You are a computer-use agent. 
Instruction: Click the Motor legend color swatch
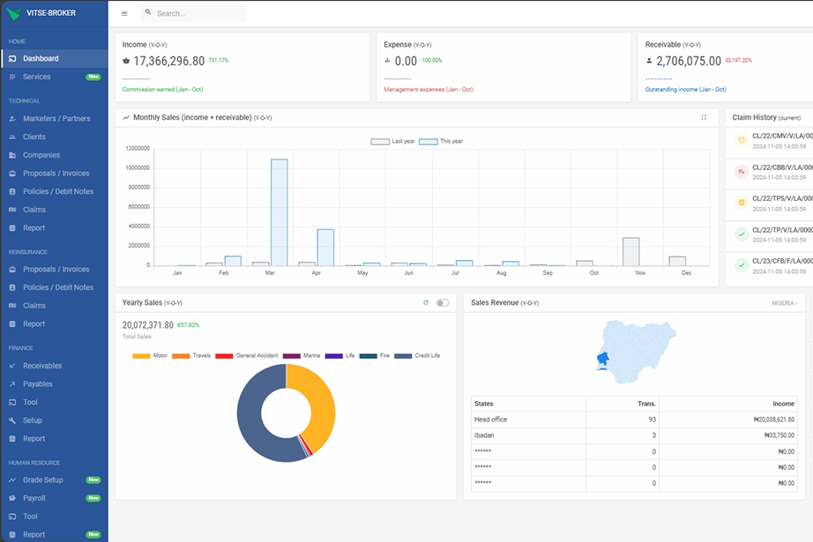pos(141,356)
